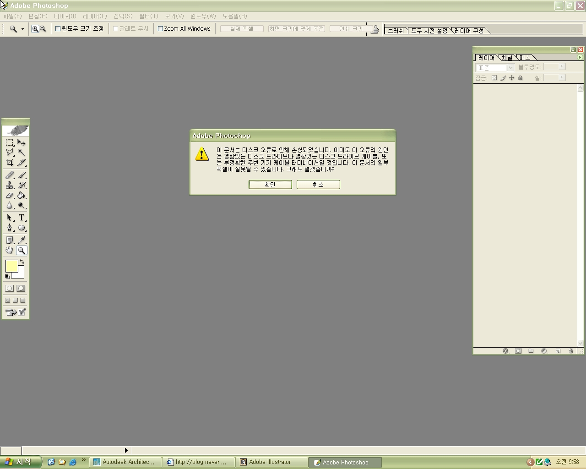The height and width of the screenshot is (469, 586).
Task: Open the '도움말(H)' menu
Action: pos(234,16)
